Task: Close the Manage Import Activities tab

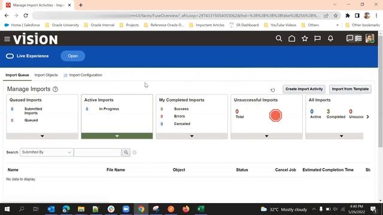Action: click(69, 5)
